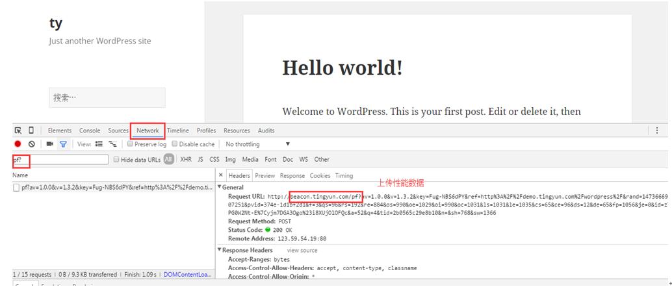Clear the network log

31,144
